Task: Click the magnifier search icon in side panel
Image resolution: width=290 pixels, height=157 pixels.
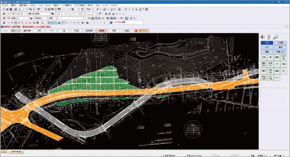Action: coord(275,37)
